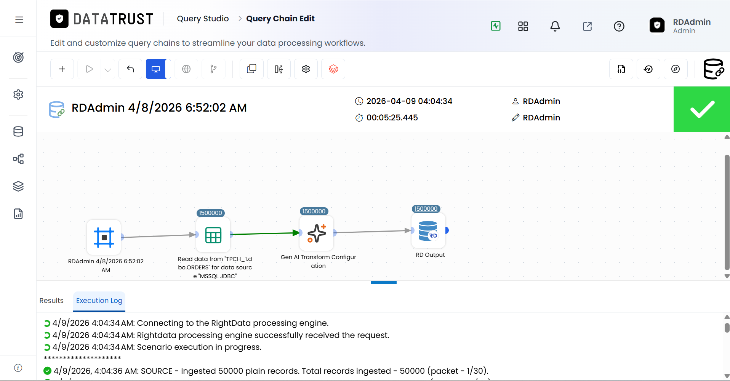Click the info icon at the sidebar bottom
The image size is (730, 381).
pos(18,368)
